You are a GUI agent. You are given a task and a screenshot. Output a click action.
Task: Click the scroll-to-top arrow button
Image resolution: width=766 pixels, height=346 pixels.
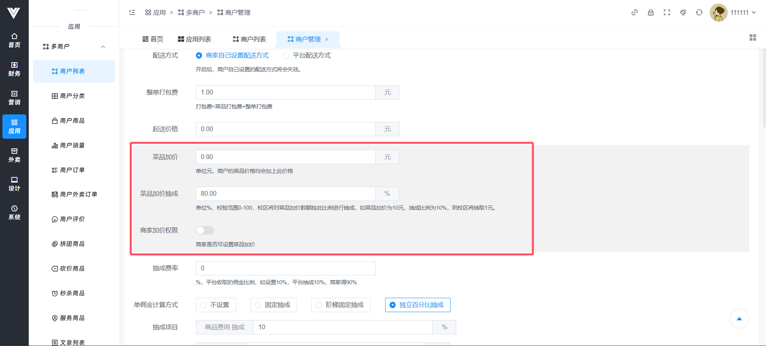point(739,318)
